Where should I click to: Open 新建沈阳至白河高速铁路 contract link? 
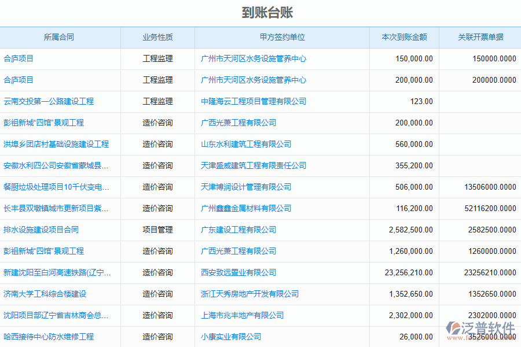[57, 272]
